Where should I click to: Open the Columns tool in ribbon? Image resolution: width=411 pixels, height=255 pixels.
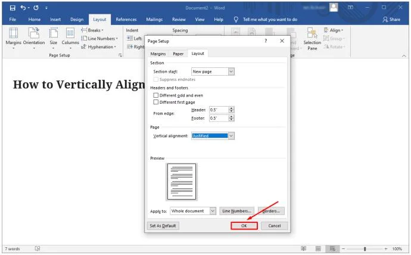70,38
